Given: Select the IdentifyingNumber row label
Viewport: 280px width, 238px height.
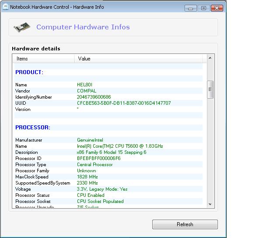Looking at the screenshot, I should pyautogui.click(x=34, y=97).
